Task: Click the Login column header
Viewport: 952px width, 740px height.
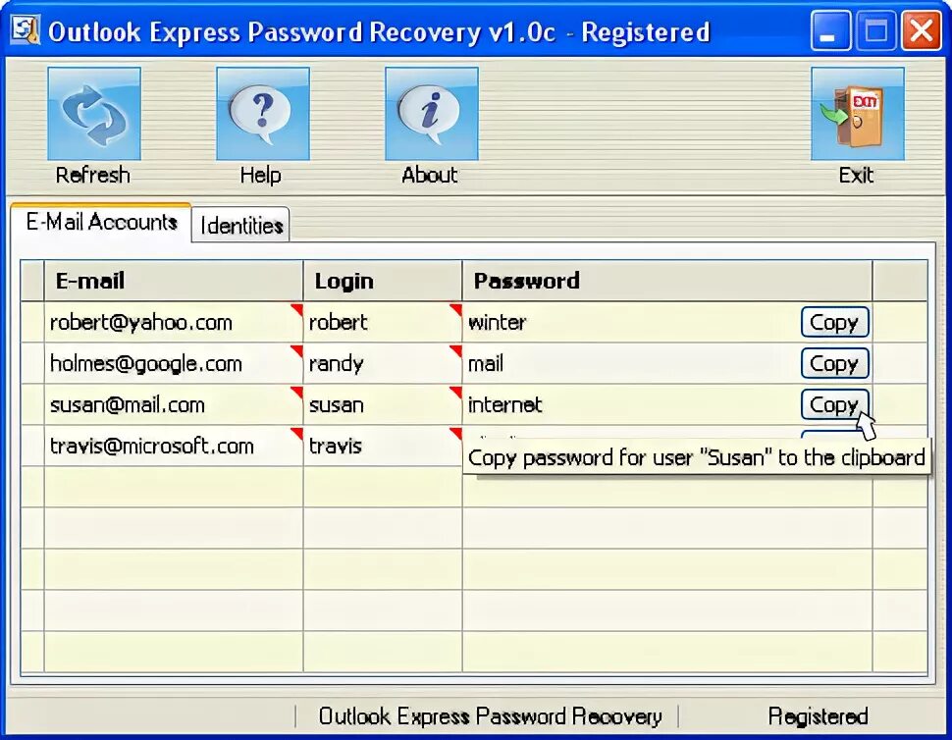Action: pos(383,281)
